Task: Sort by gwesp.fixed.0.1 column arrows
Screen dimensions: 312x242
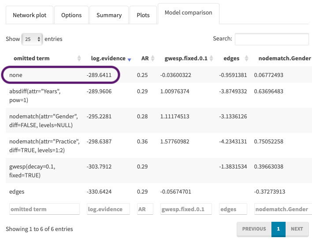Action: coord(212,59)
